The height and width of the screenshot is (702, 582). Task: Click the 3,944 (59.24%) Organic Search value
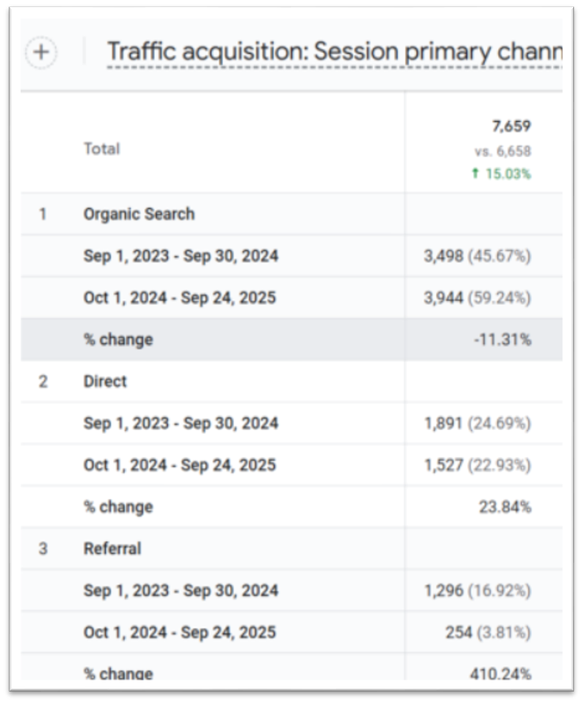click(x=478, y=298)
